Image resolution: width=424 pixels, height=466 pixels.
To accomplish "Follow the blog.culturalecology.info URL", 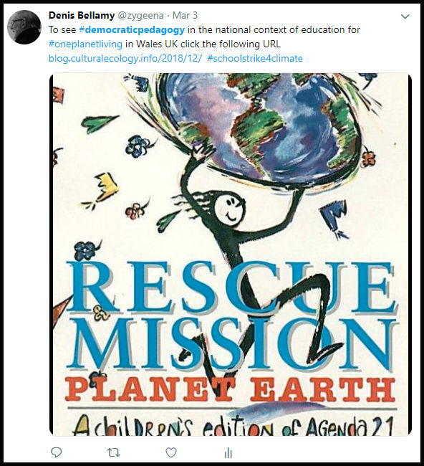I will click(125, 58).
